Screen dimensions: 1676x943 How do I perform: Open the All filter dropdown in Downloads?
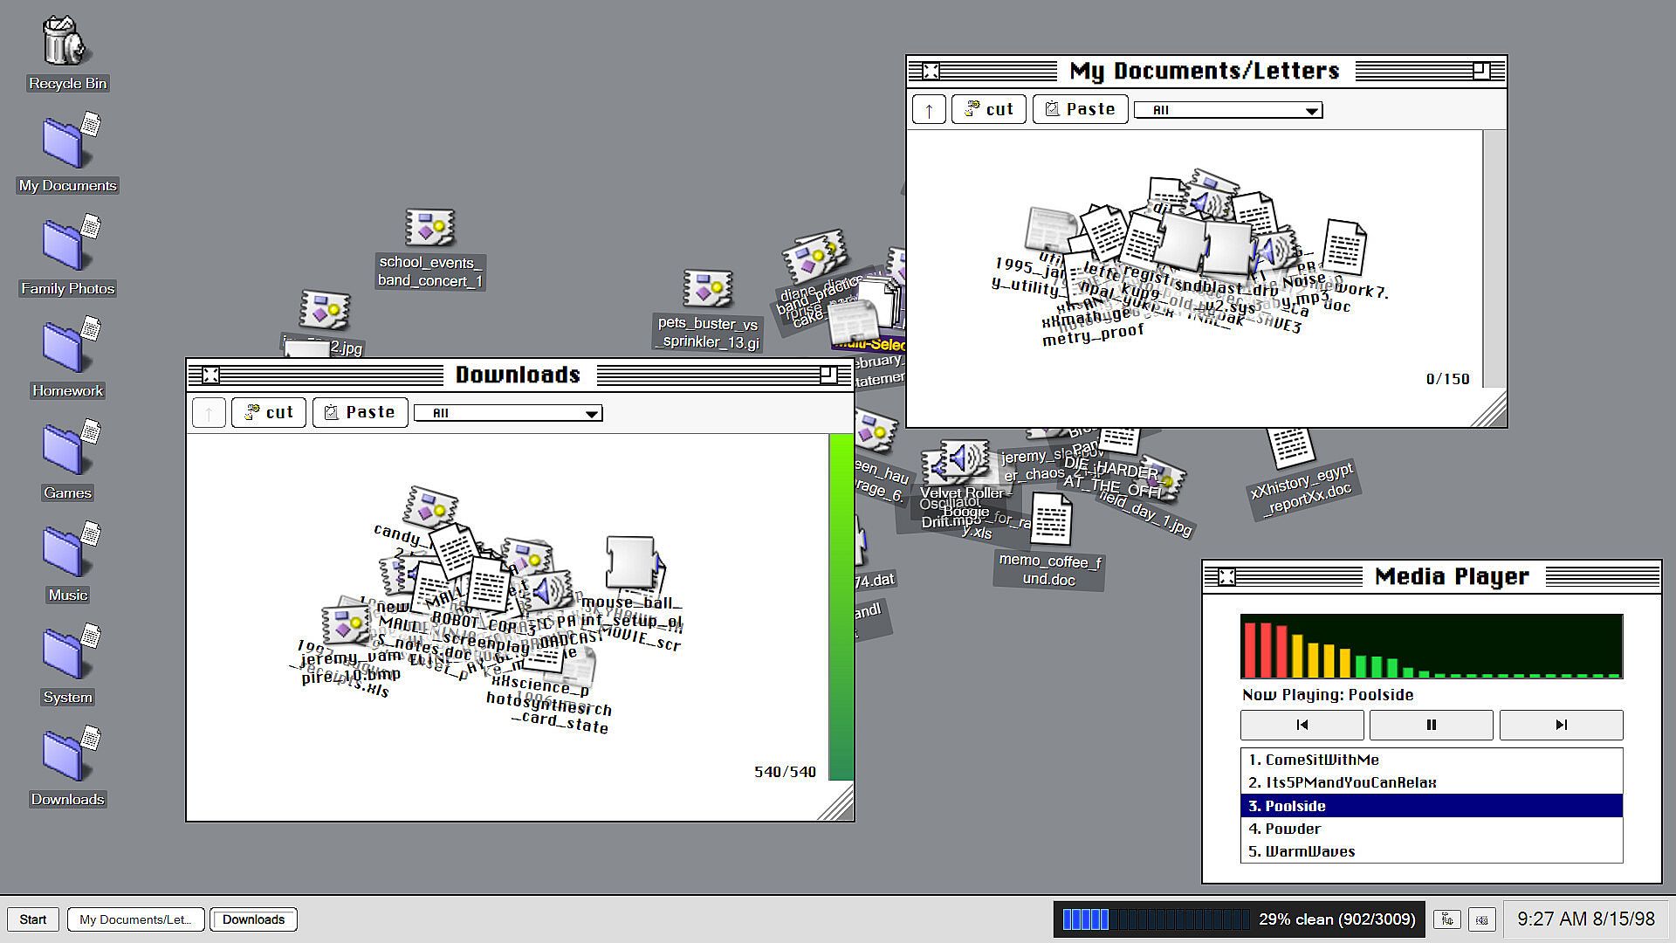click(x=508, y=413)
